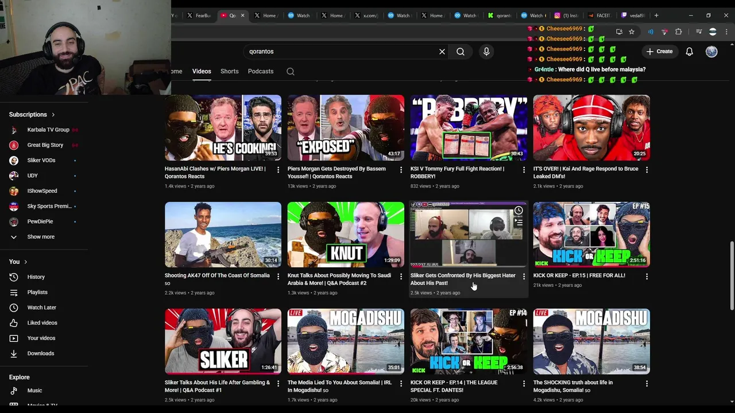Switch to the FearBuc browser tab
735x413 pixels.
point(199,15)
